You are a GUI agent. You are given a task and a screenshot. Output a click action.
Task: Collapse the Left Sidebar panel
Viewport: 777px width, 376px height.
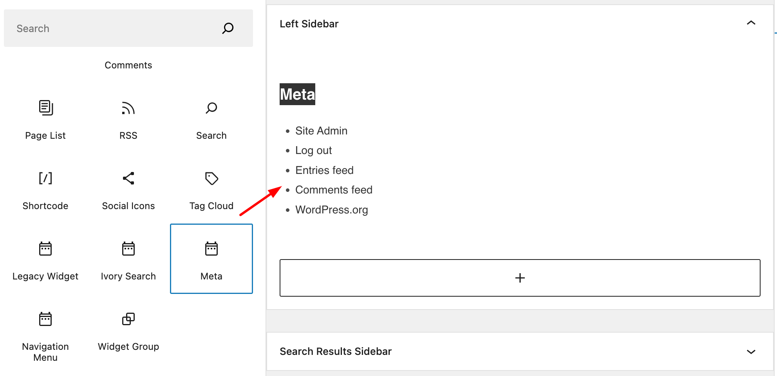751,23
